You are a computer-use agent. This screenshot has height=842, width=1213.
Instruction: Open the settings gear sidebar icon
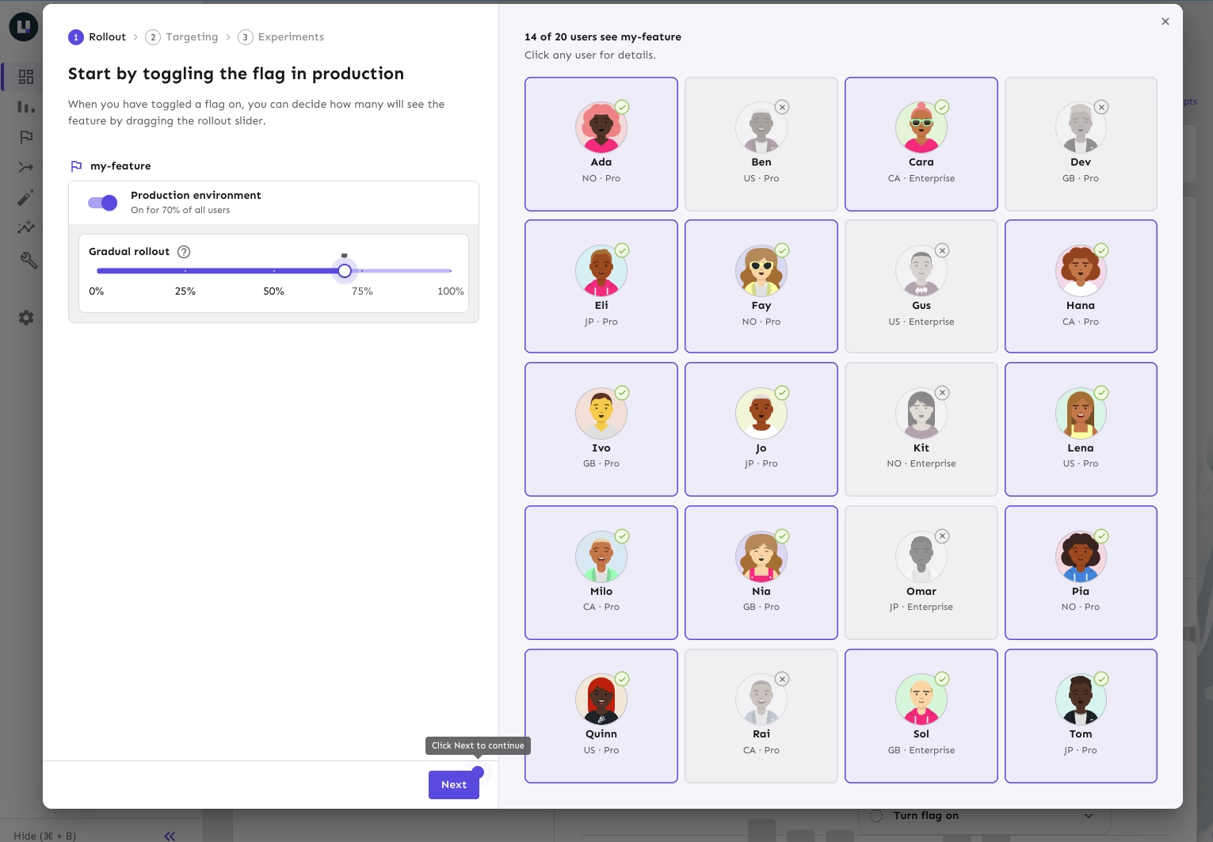26,318
